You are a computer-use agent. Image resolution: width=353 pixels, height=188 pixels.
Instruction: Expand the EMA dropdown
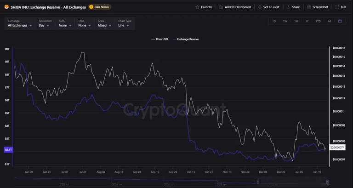[85, 23]
